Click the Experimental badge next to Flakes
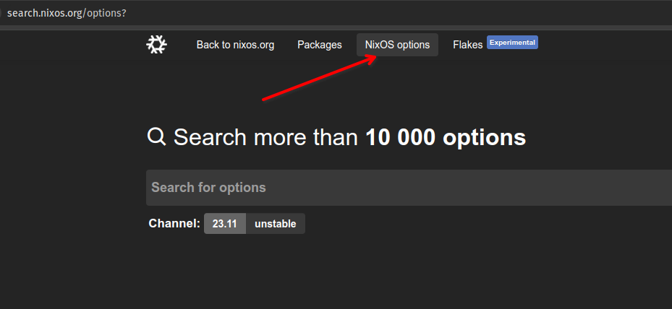672x309 pixels. pyautogui.click(x=512, y=43)
